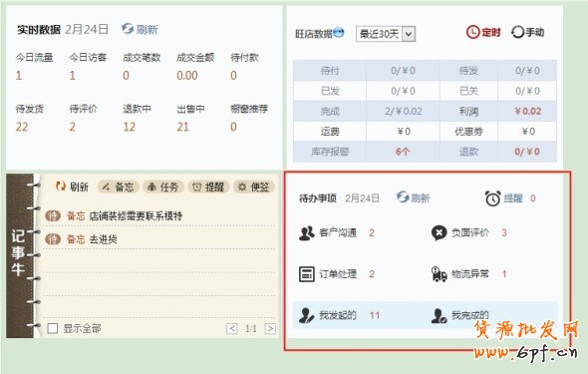Click the refresh icon beside 实时数据

128,29
